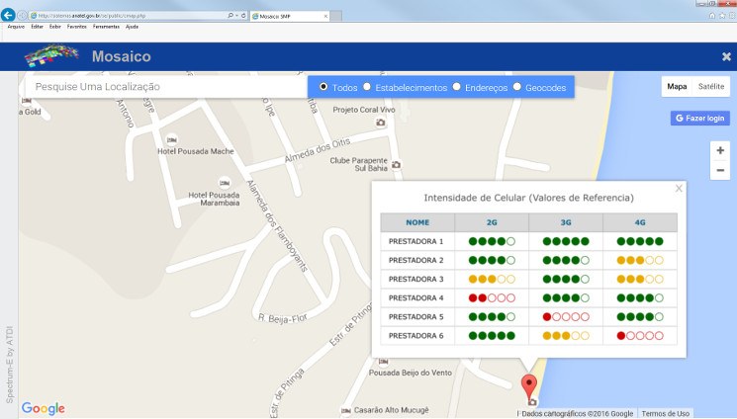Click the PRESTADORA 4 row label
Screen dimensions: 737x419
tap(415, 297)
